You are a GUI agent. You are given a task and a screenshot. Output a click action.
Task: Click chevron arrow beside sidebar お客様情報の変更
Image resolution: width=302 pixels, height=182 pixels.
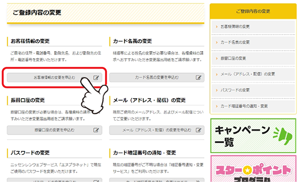coord(216,27)
